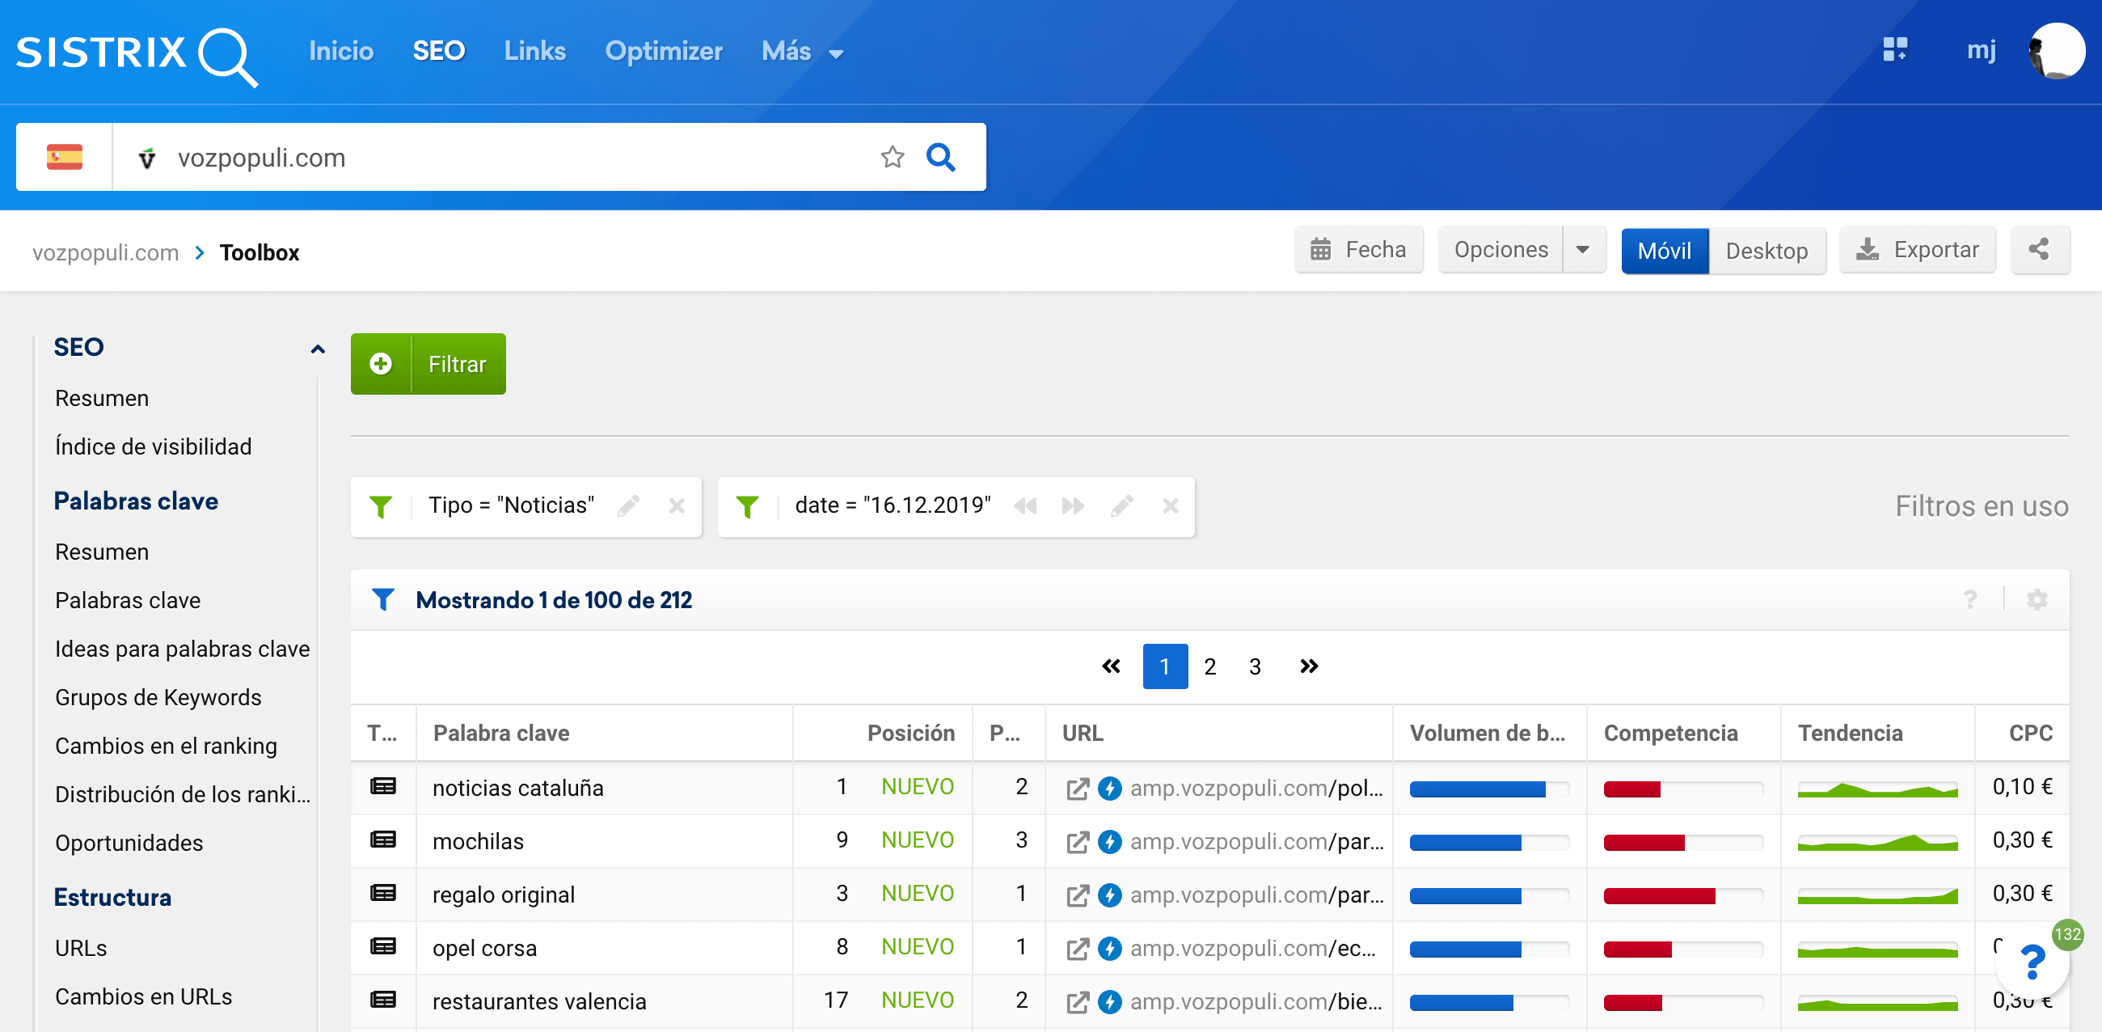
Task: Go to Optimizer in top navigation
Action: (663, 52)
